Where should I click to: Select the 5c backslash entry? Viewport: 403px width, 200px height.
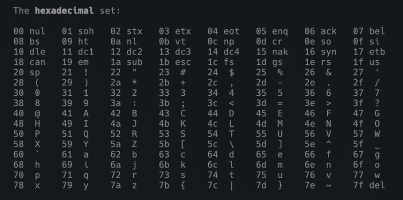(221, 144)
